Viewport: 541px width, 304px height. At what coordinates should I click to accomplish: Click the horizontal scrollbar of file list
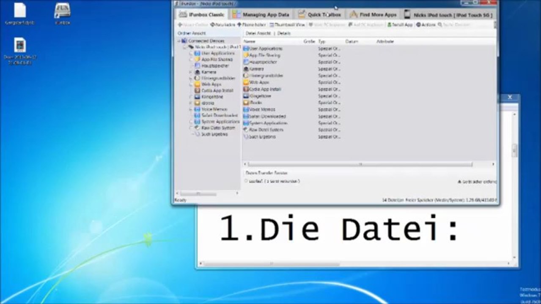pos(360,164)
